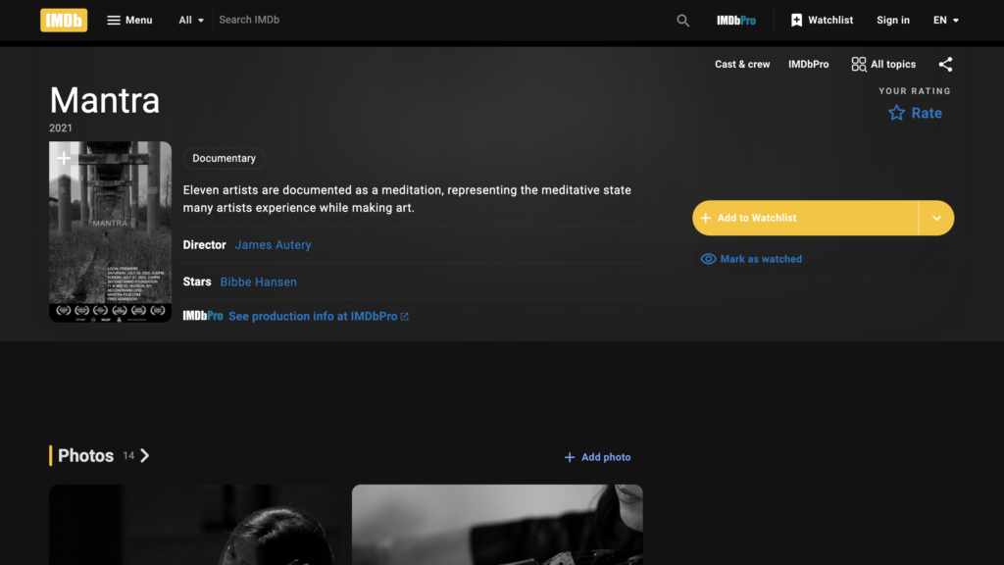Open the hamburger Menu
The image size is (1004, 565).
tap(129, 20)
